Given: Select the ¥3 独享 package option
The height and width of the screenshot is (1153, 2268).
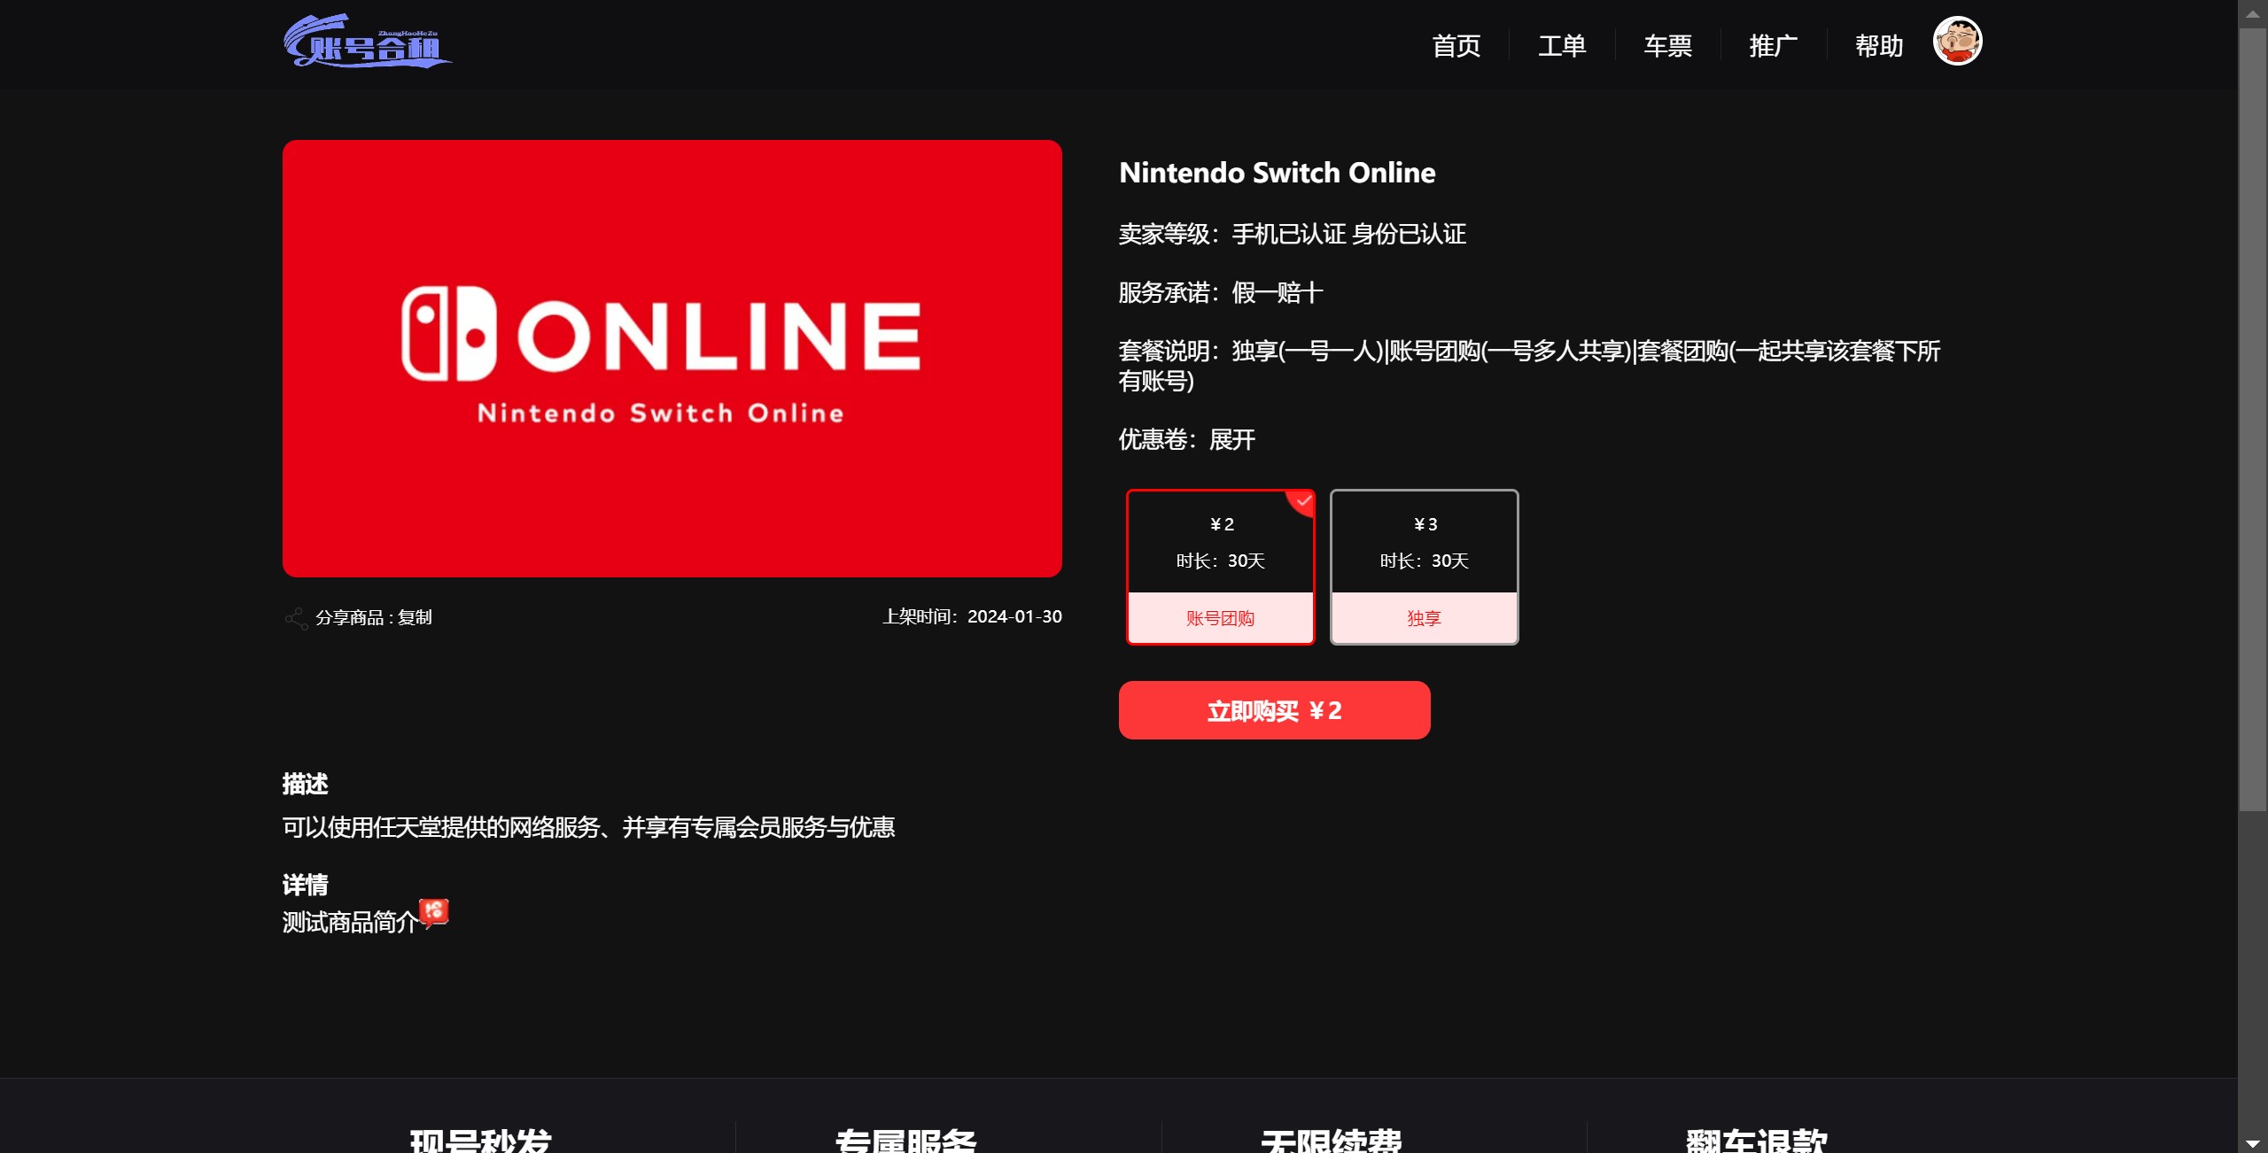Looking at the screenshot, I should pyautogui.click(x=1424, y=567).
